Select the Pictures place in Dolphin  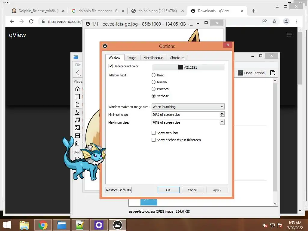(x=77, y=128)
